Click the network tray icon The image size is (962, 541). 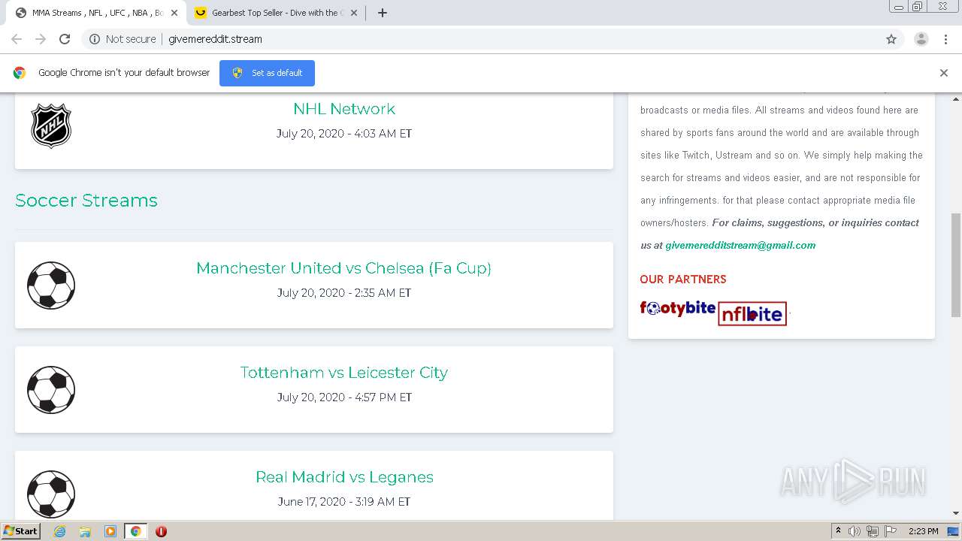click(873, 531)
